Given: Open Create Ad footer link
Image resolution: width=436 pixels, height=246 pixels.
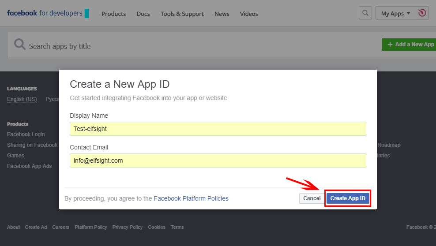Looking at the screenshot, I should coord(36,227).
